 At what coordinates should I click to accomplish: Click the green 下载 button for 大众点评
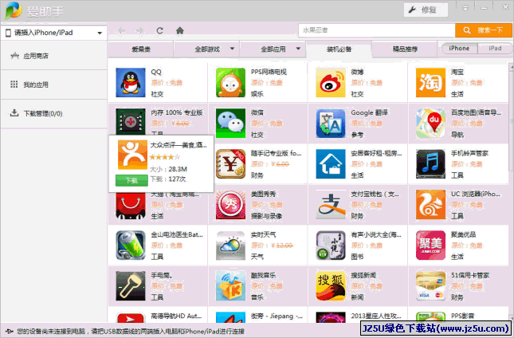click(x=131, y=180)
